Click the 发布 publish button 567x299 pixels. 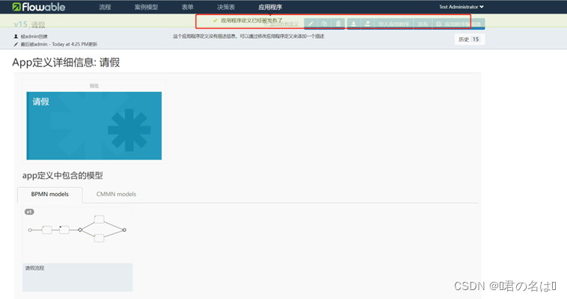tap(423, 24)
